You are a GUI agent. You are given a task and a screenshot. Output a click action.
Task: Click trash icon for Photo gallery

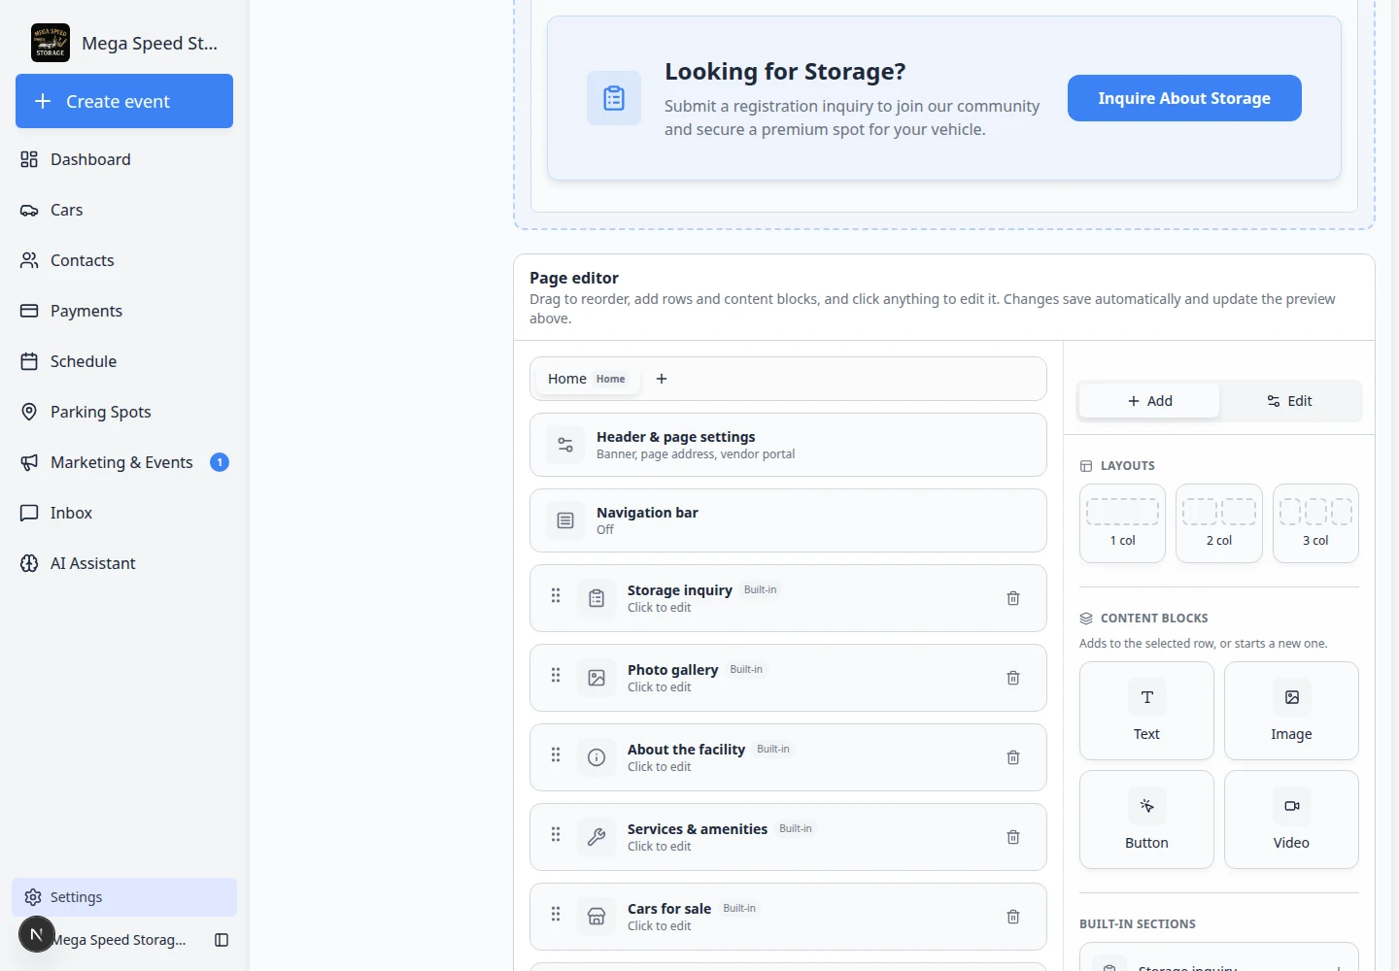1013,678
